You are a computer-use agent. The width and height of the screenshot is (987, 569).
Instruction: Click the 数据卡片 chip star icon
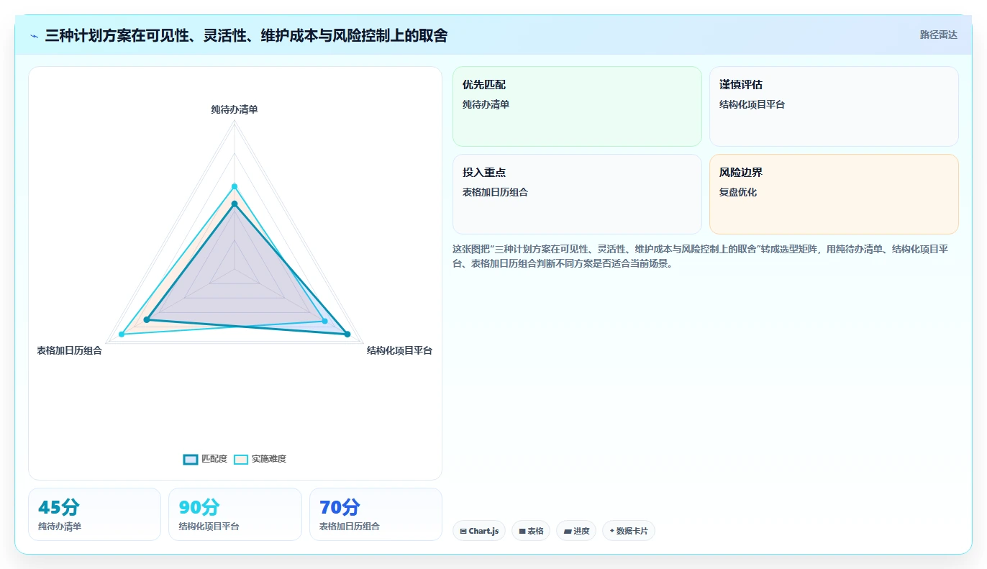coord(611,531)
